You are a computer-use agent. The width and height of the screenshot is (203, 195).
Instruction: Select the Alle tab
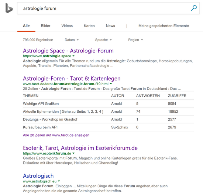tap(26, 26)
